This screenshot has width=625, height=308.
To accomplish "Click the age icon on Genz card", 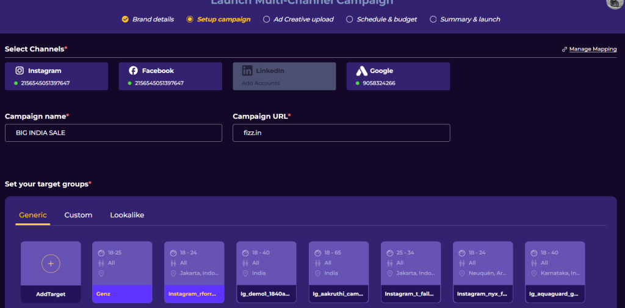I will coord(101,253).
